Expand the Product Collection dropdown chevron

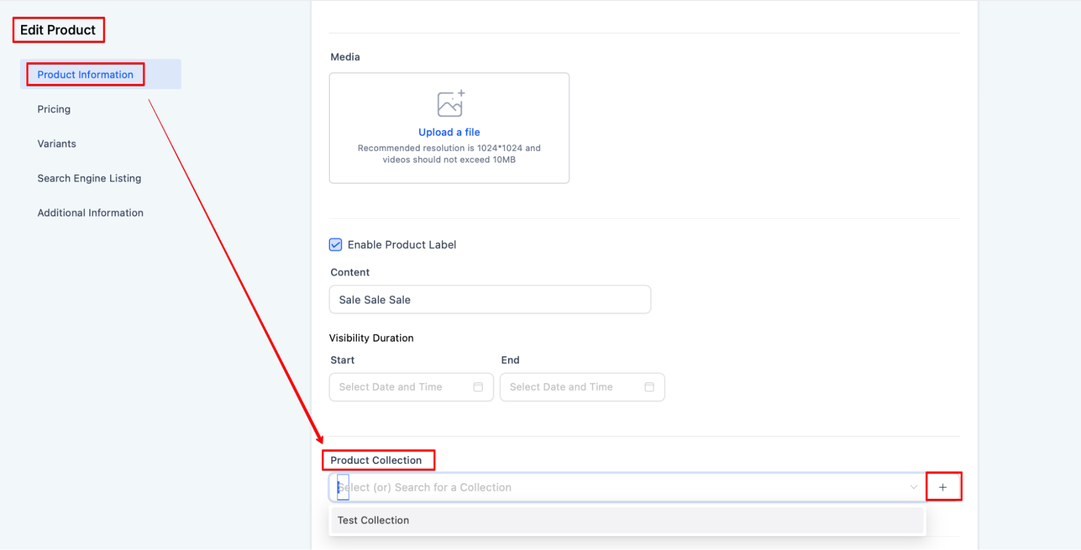point(913,487)
